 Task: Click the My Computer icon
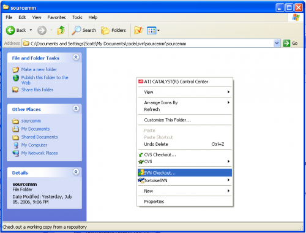coord(16,145)
